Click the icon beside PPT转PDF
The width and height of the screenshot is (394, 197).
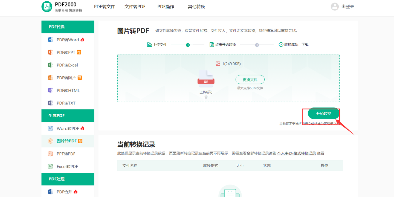click(51, 154)
